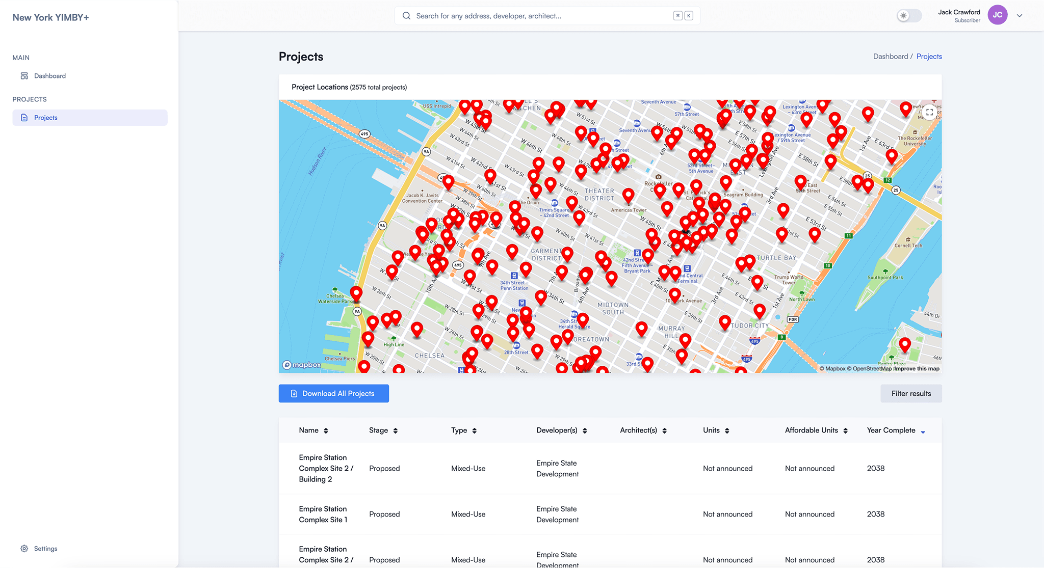Click the JC profile avatar
The width and height of the screenshot is (1044, 568).
997,15
